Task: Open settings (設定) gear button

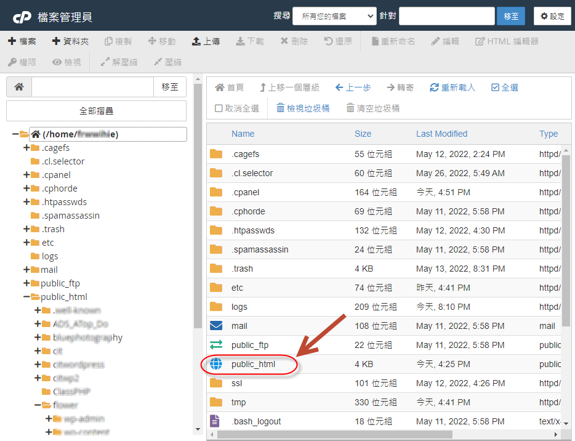Action: click(552, 16)
